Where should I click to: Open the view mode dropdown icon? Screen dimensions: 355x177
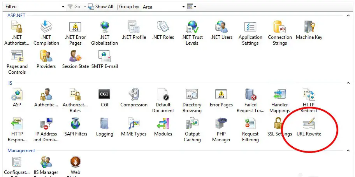pyautogui.click(x=192, y=7)
